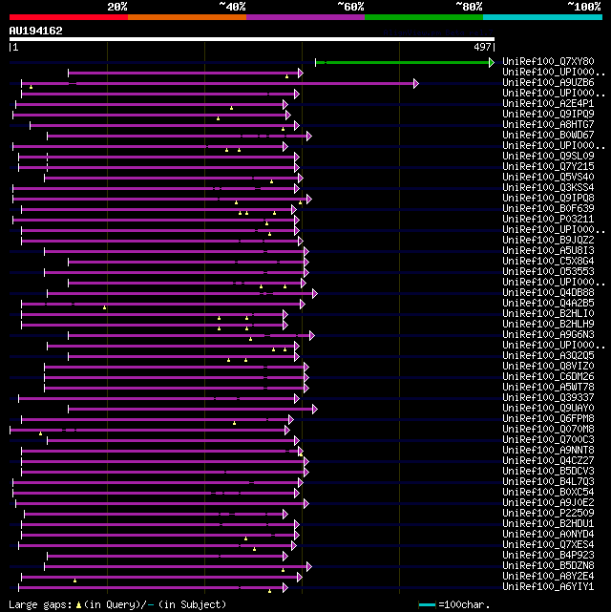Select the UniRef100_C6DM26 label
The image size is (611, 612).
[548, 376]
